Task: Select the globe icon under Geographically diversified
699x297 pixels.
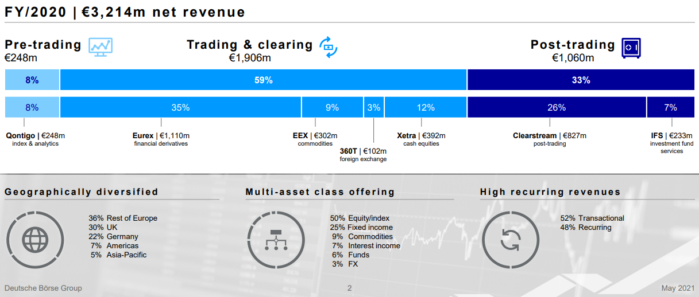Action: 35,240
